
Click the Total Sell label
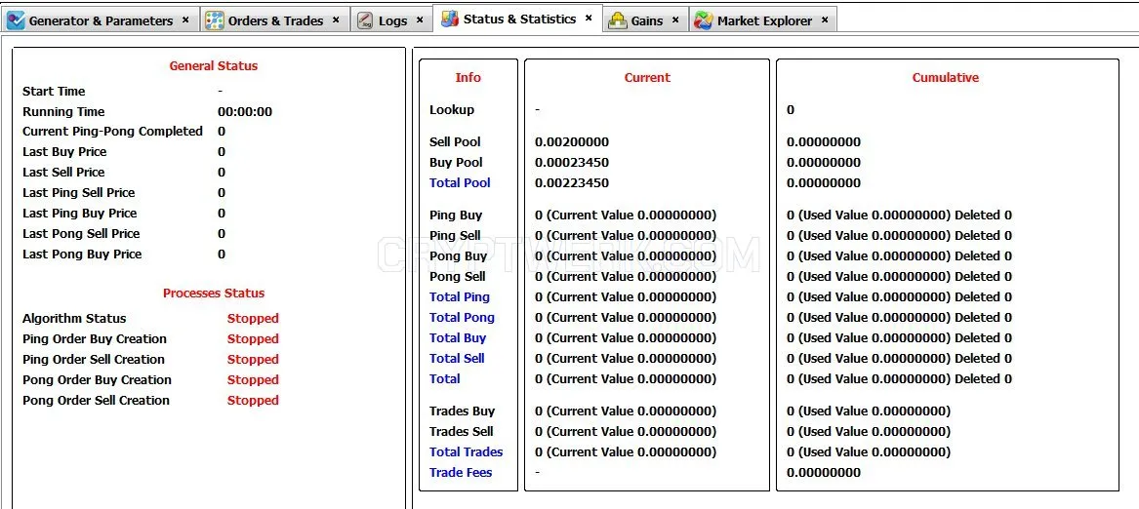point(457,358)
